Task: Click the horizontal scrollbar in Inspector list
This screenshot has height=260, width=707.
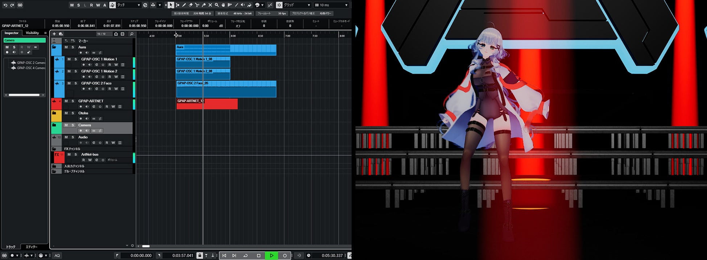Action: tap(24, 95)
